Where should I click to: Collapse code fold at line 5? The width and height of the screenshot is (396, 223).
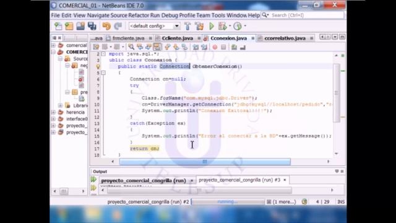pos(103,73)
